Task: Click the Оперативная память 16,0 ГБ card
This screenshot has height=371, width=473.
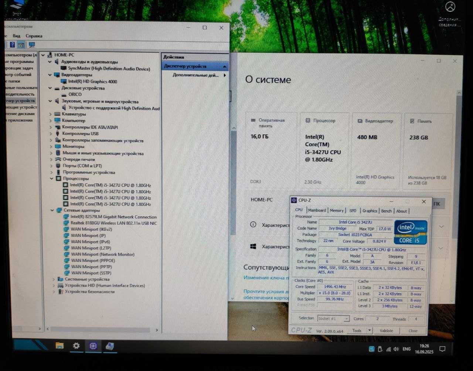Action: 272,151
